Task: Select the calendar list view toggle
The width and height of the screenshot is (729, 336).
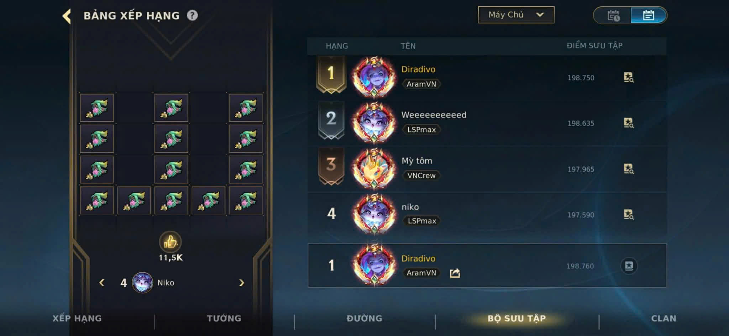Action: (649, 15)
